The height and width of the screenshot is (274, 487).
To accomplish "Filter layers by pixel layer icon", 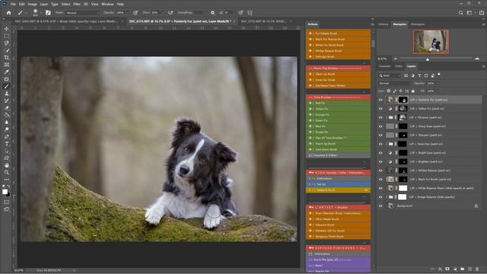I will 406,75.
